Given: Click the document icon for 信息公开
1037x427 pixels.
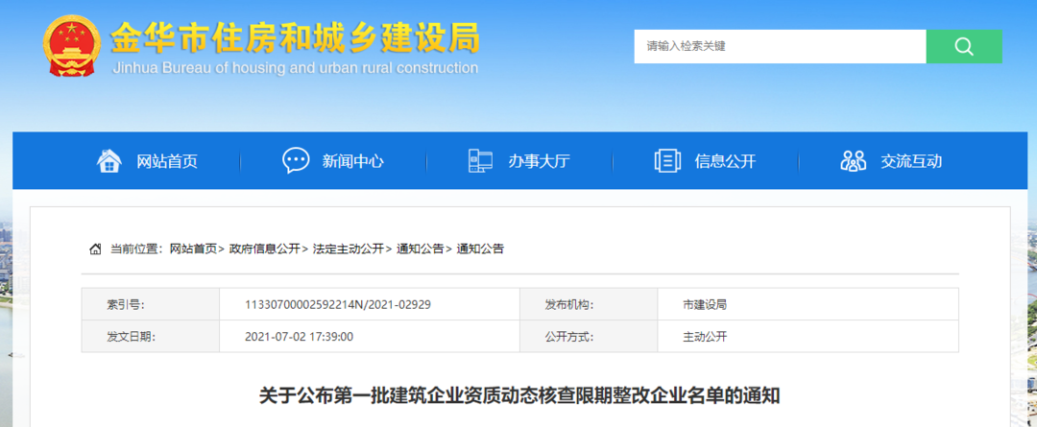Looking at the screenshot, I should click(x=666, y=161).
